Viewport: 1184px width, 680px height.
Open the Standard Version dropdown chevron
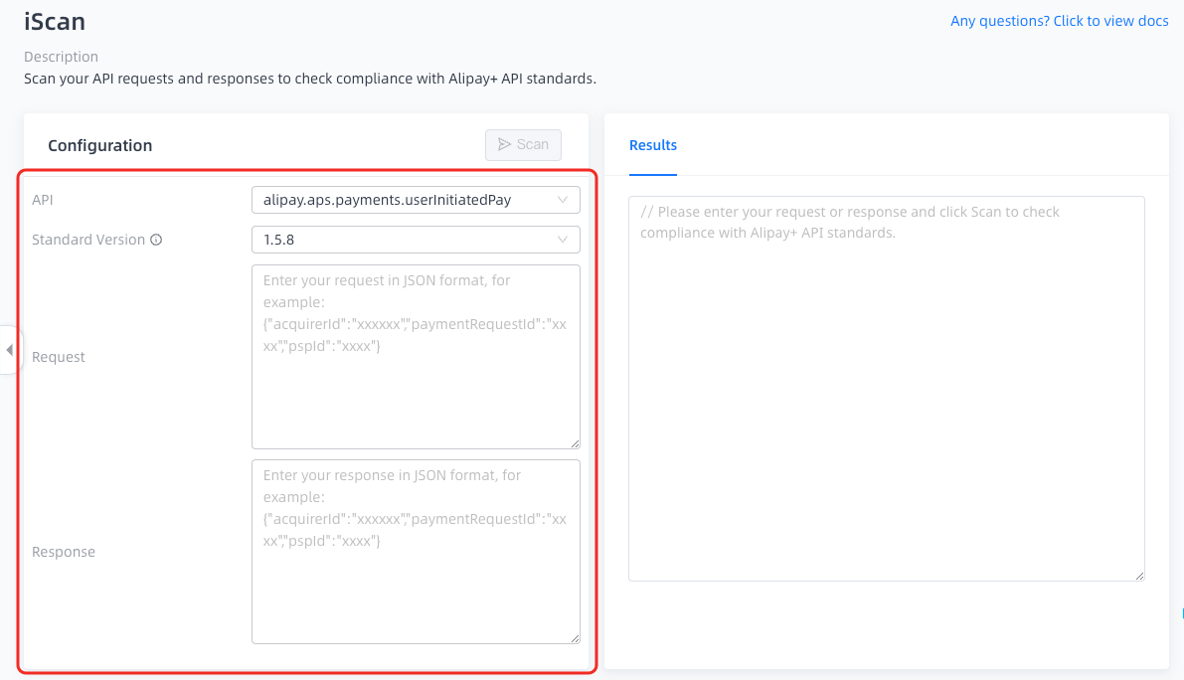[x=563, y=240]
